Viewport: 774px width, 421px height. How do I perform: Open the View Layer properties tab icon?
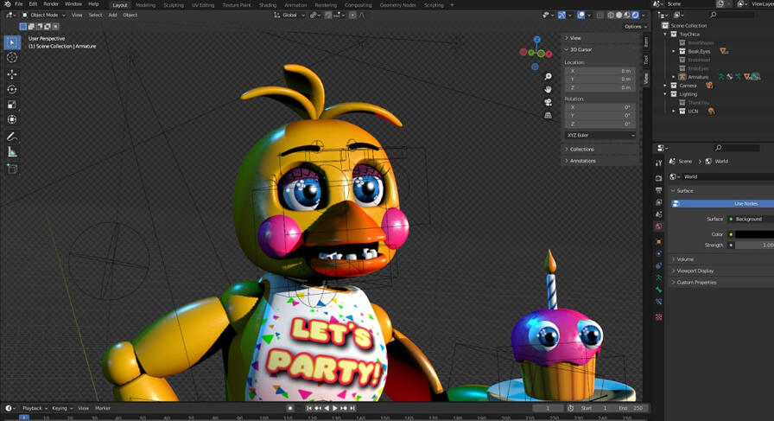click(658, 202)
